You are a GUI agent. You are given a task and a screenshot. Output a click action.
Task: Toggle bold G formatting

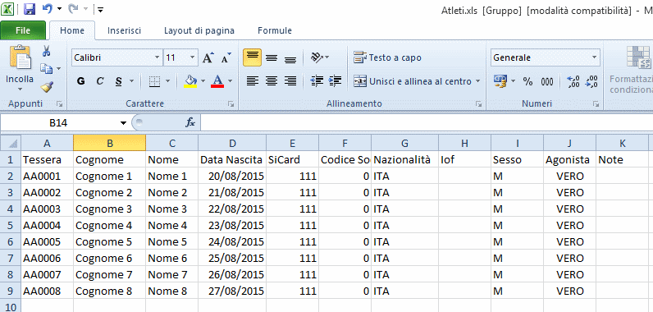click(81, 81)
